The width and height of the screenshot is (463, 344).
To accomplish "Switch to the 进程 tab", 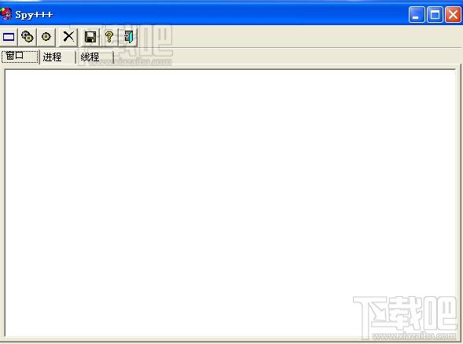I will pos(57,57).
